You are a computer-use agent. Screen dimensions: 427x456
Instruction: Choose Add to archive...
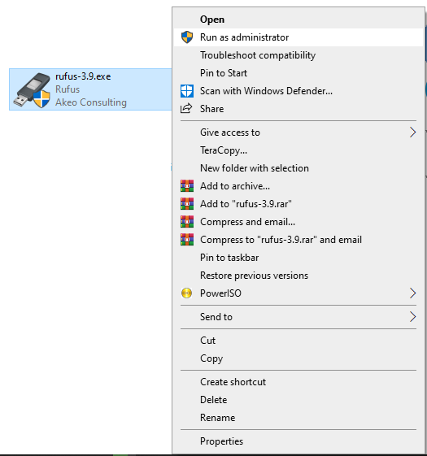[298, 186]
